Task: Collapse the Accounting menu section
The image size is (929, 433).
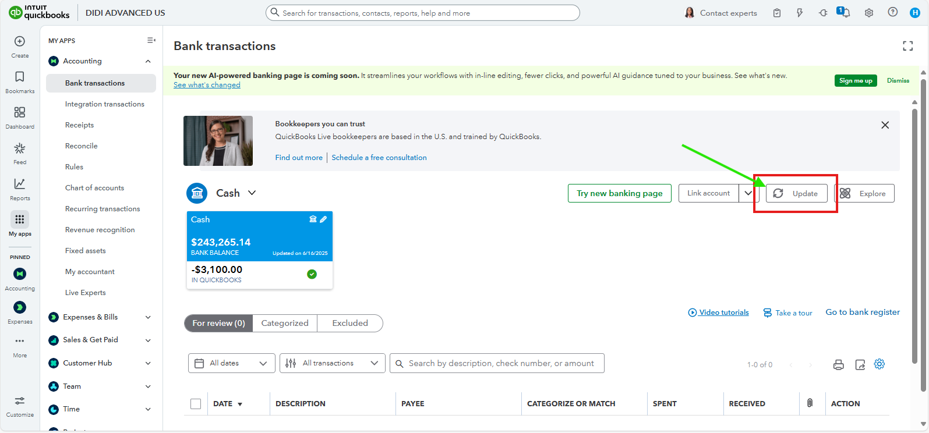Action: tap(148, 61)
